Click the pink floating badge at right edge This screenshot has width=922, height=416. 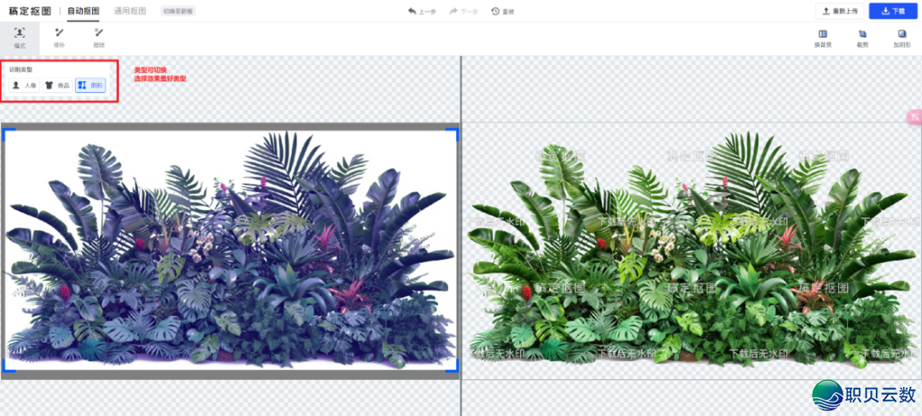(x=914, y=116)
